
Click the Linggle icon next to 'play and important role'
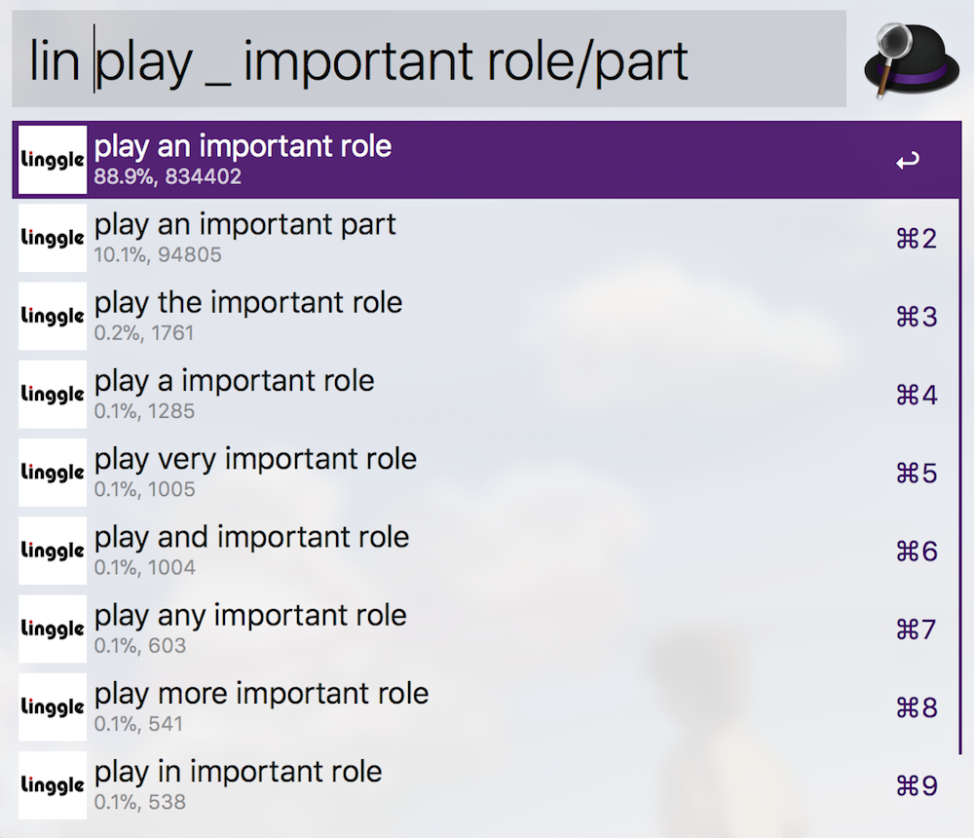coord(53,552)
